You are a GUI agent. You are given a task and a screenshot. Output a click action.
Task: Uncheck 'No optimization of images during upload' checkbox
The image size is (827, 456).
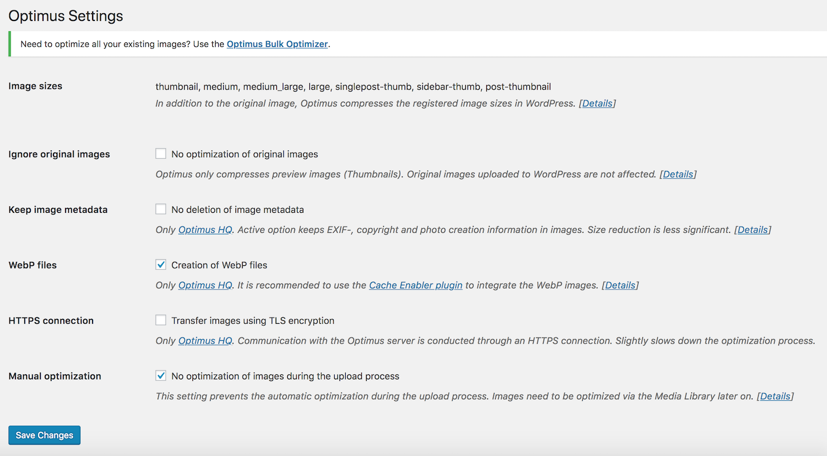pyautogui.click(x=160, y=375)
